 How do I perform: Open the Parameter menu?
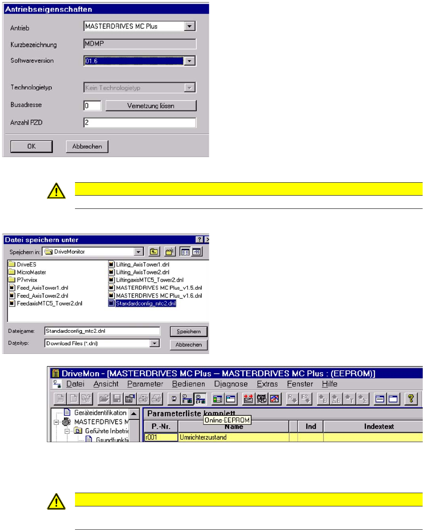[145, 384]
